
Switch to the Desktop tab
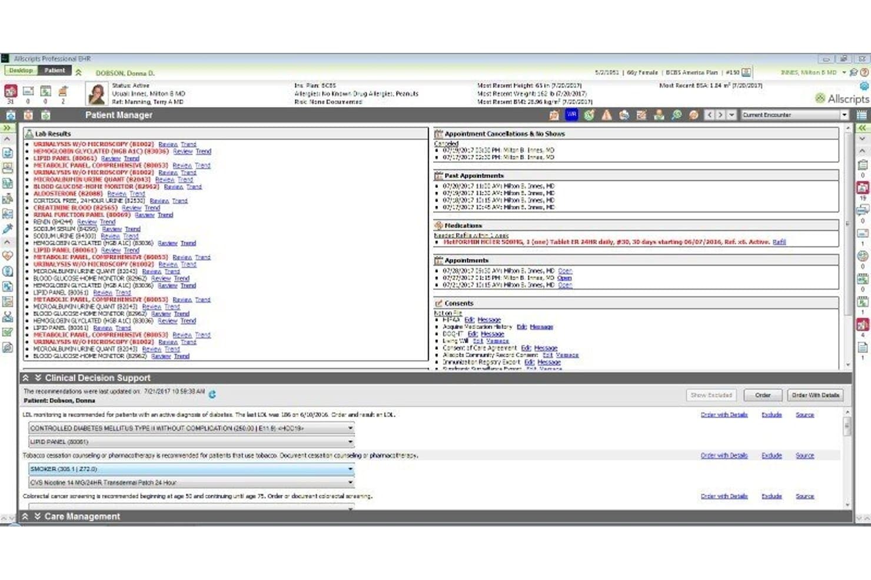[x=21, y=71]
